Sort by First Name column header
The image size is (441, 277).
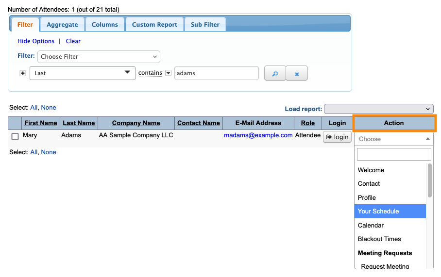click(x=41, y=123)
